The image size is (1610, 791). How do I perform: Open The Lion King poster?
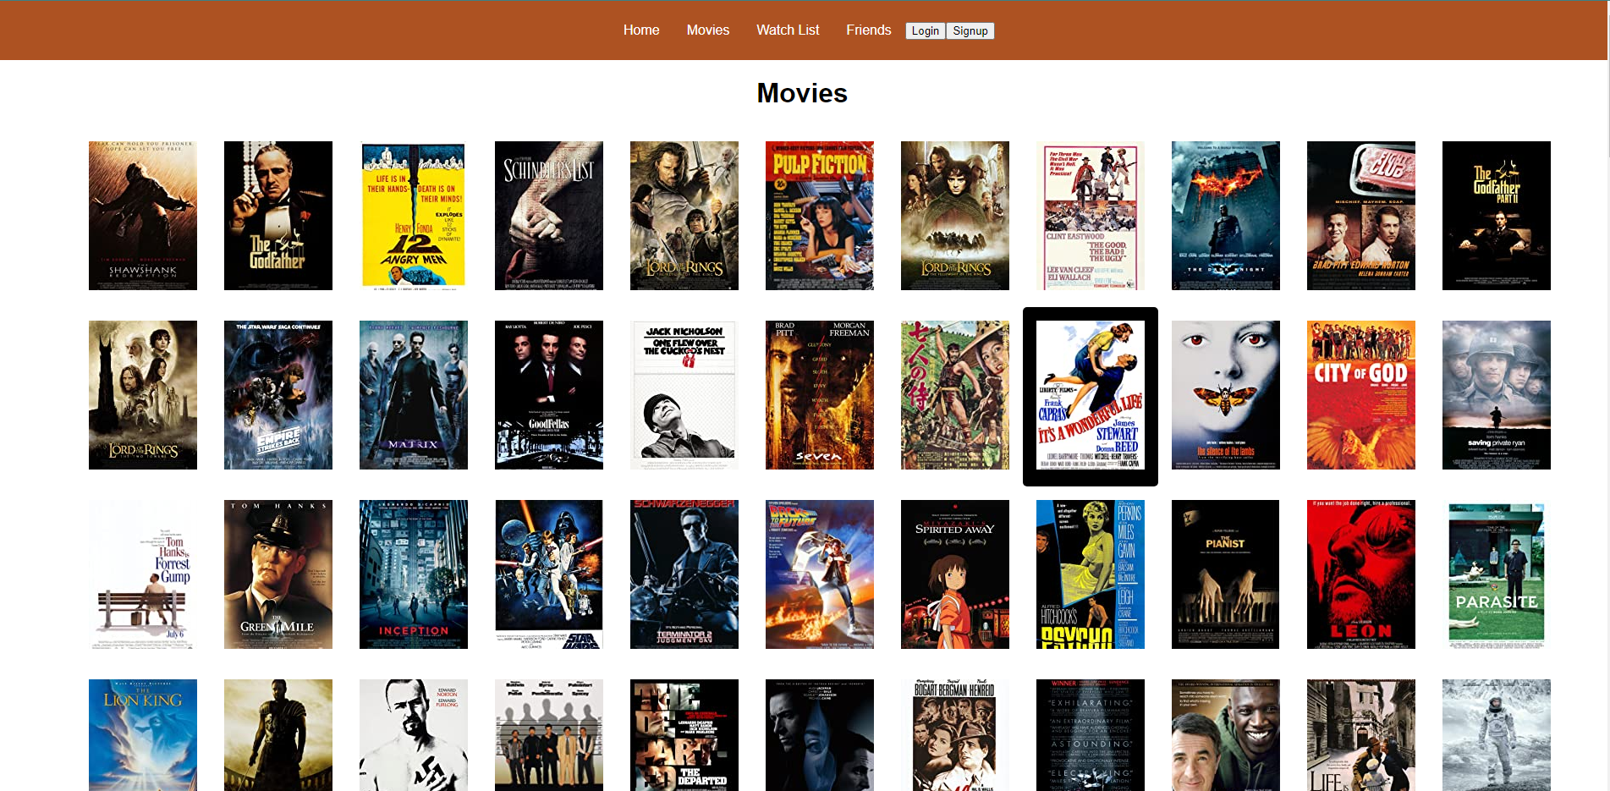click(143, 735)
